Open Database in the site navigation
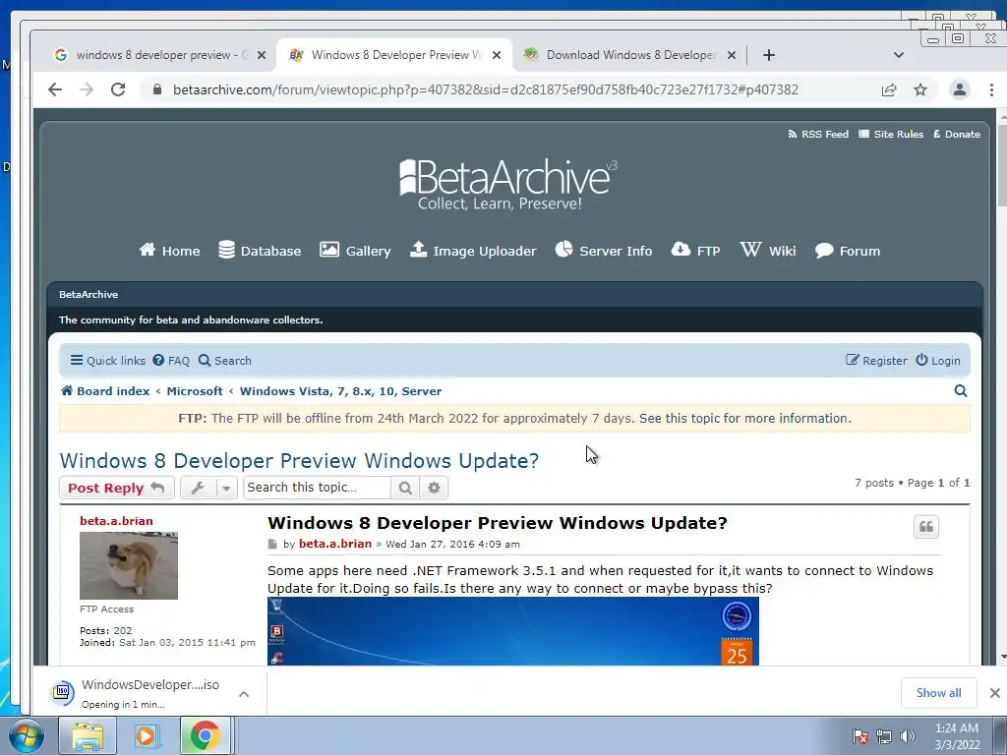 [260, 251]
